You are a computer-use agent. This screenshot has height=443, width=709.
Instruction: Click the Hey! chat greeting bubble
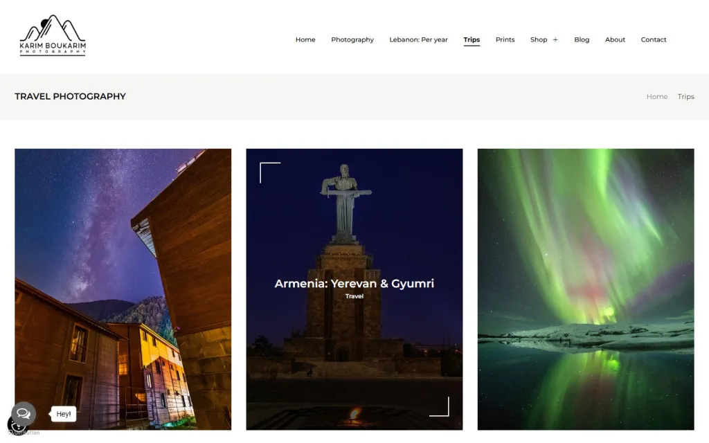(x=63, y=414)
